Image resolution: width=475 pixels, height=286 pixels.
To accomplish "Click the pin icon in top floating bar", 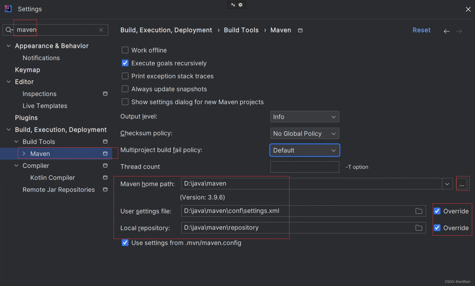I will point(233,5).
